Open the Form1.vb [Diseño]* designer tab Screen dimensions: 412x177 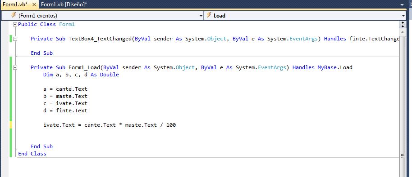(64, 4)
